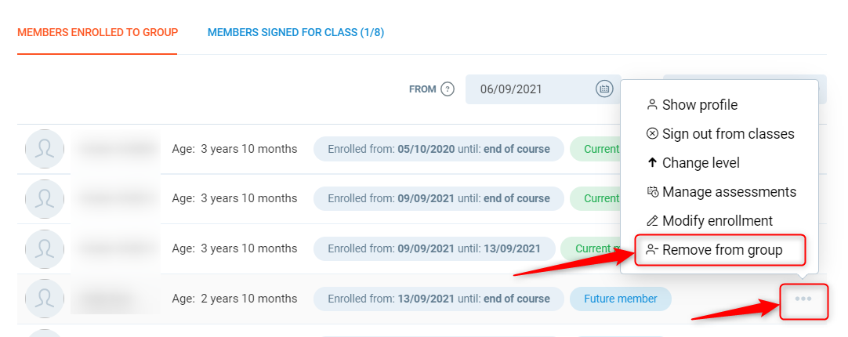
Task: Choose Sign out from classes option
Action: coord(727,134)
